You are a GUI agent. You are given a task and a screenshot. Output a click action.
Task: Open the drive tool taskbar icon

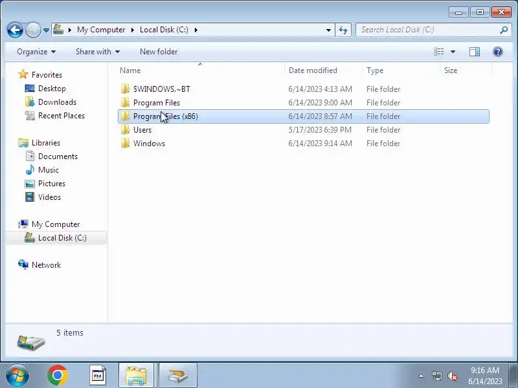pyautogui.click(x=178, y=376)
